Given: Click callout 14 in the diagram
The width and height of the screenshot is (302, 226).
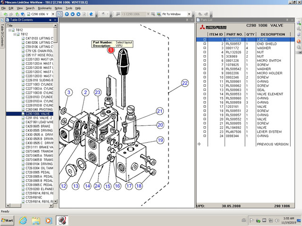Looking at the screenshot, I should [87, 186].
